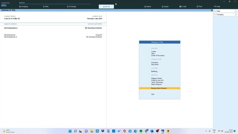Click microphone icon in system tray
This screenshot has height=134, width=238.
(210, 131)
